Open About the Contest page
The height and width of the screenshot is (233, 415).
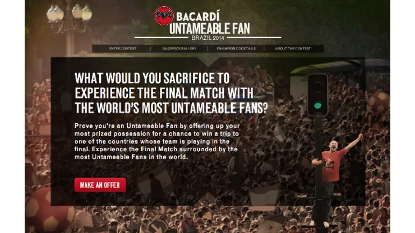(x=293, y=49)
